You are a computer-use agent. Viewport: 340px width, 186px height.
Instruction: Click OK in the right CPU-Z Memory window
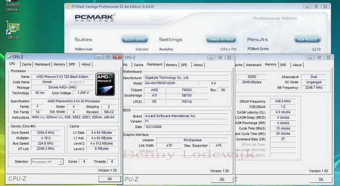(x=321, y=179)
